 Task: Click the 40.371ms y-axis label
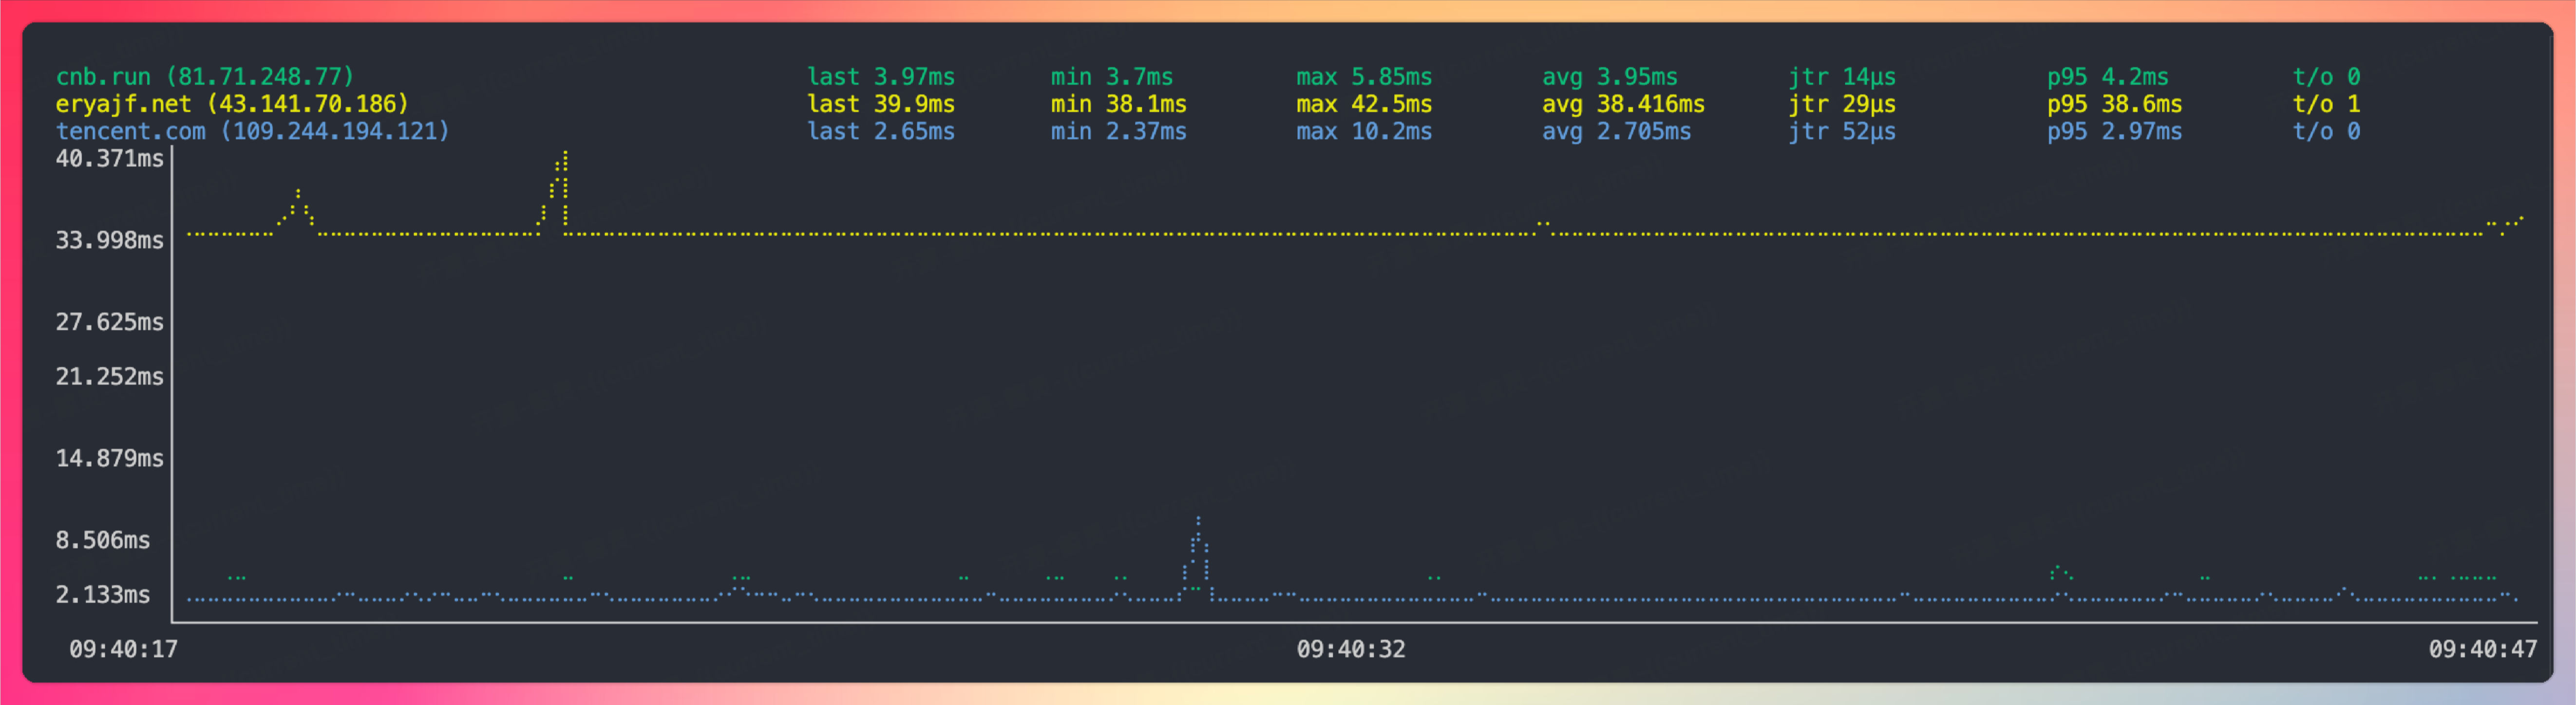tap(109, 159)
